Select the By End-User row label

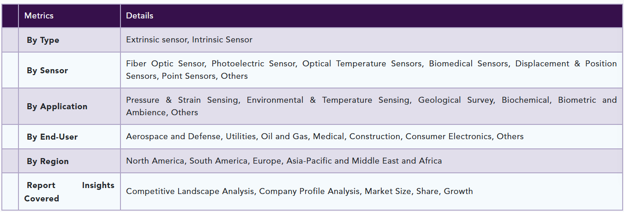click(52, 137)
